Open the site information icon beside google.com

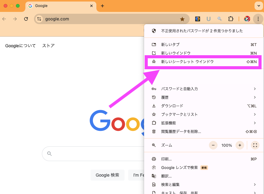[x=39, y=19]
